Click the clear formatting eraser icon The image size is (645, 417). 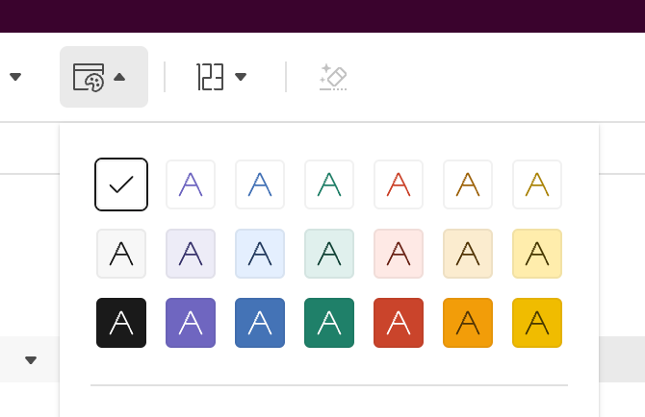(x=333, y=77)
